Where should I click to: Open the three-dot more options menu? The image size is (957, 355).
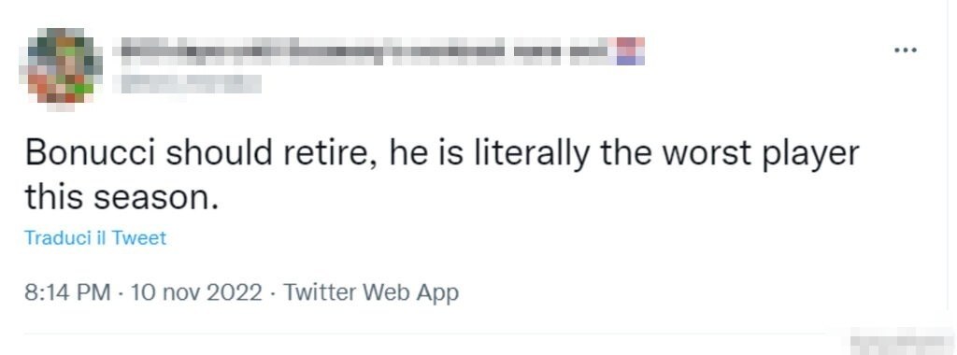coord(905,50)
